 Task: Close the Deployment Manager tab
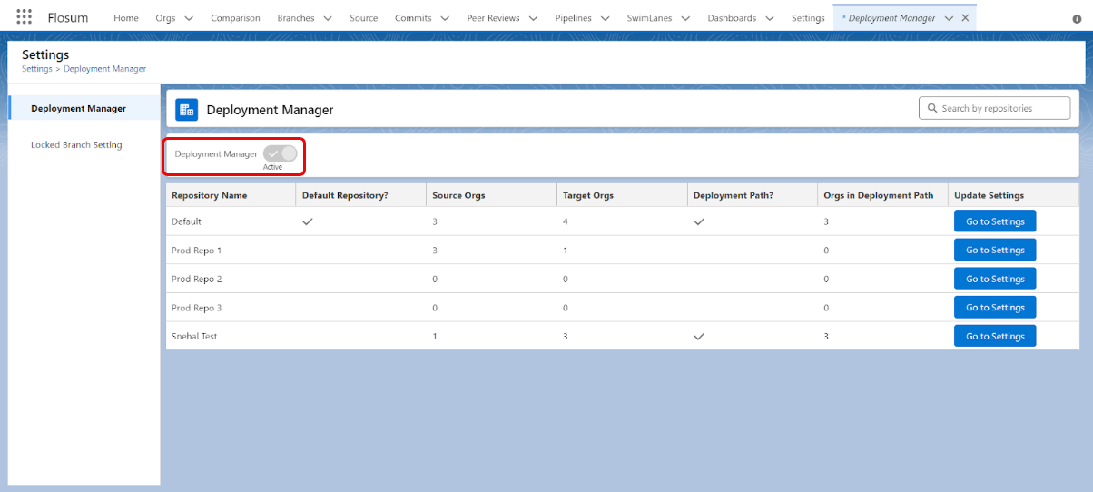click(965, 18)
